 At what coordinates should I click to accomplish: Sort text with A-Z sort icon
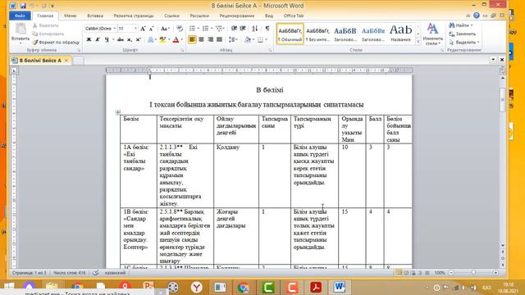tap(255, 29)
